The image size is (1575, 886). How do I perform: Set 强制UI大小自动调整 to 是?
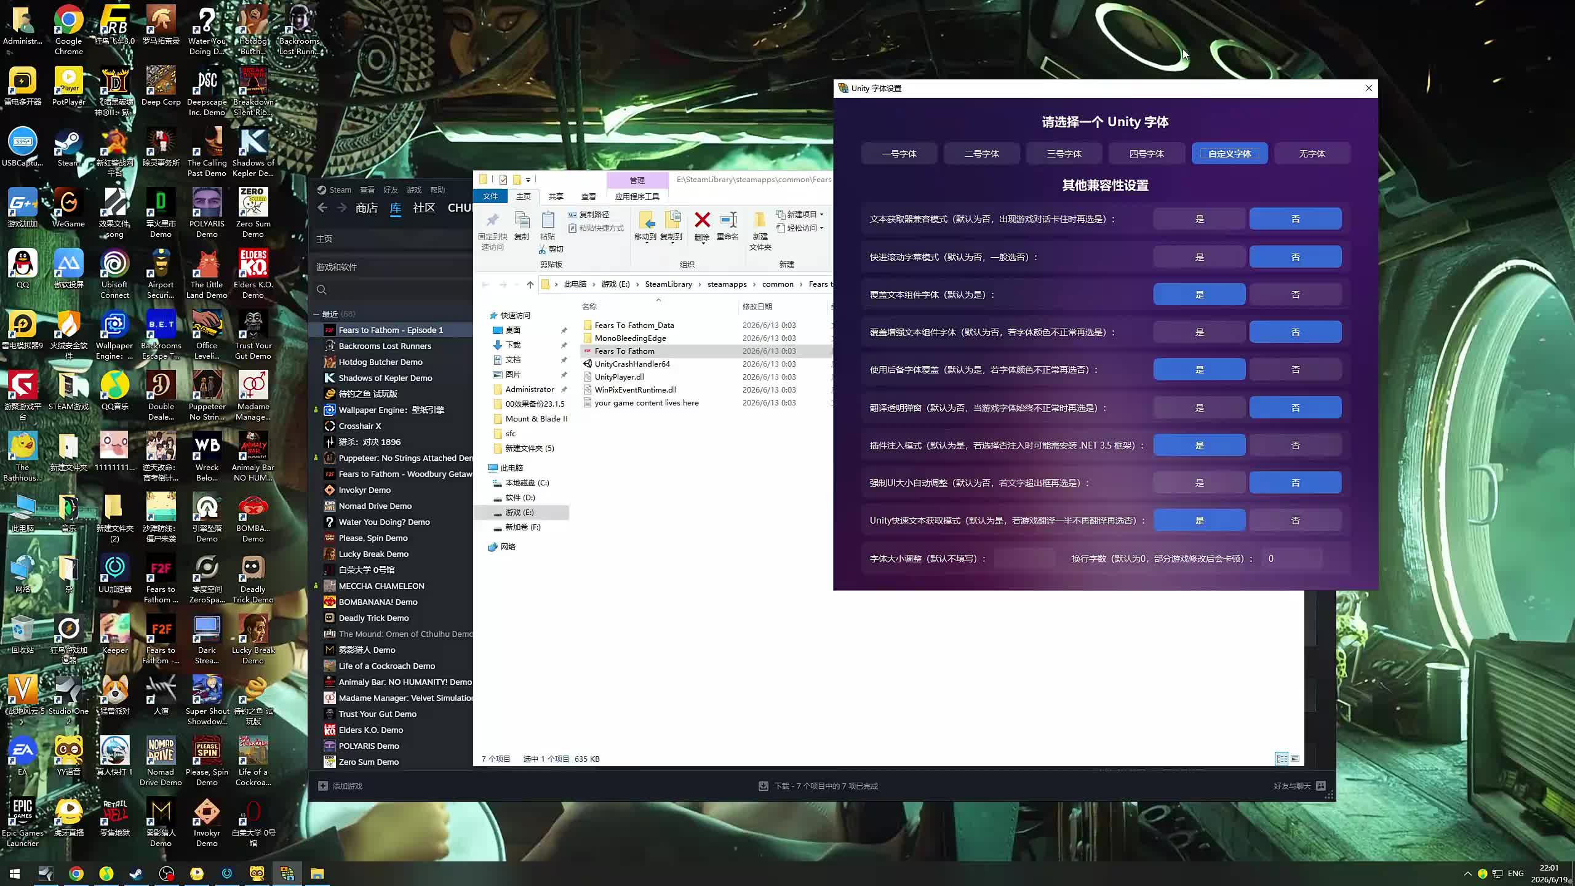[x=1199, y=483]
